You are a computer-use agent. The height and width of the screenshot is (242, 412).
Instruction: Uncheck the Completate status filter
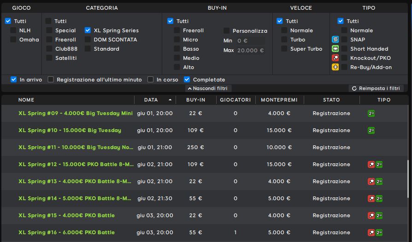(x=187, y=80)
